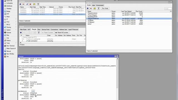
Task: Click Reset Counters button in Firewall
Action: point(47,32)
